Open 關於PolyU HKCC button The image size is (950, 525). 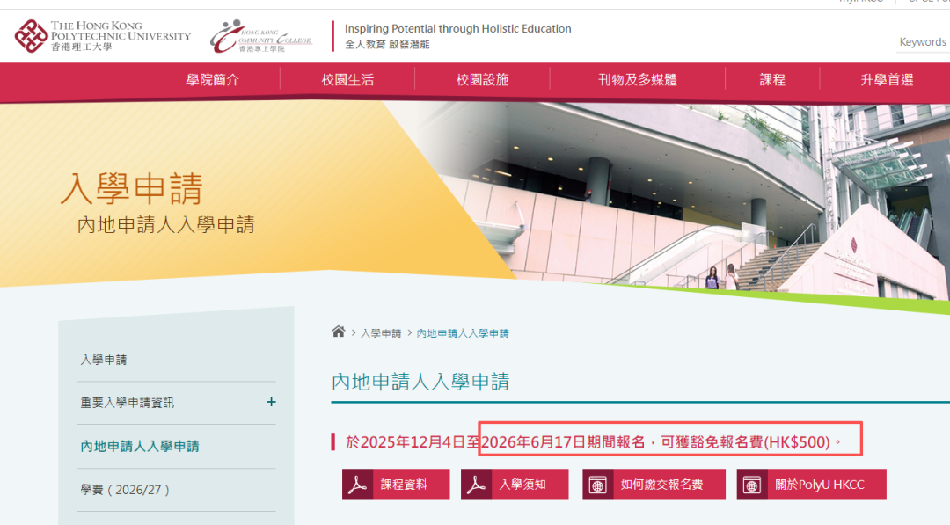tap(812, 485)
